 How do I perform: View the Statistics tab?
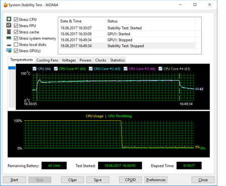pyautogui.click(x=118, y=60)
